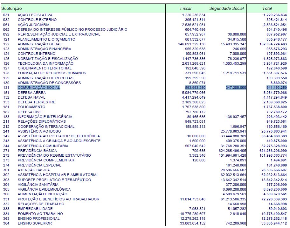Click ALIMENTAÇÃO E NUTRIÇÃO label
290x228 pixels.
point(43,194)
